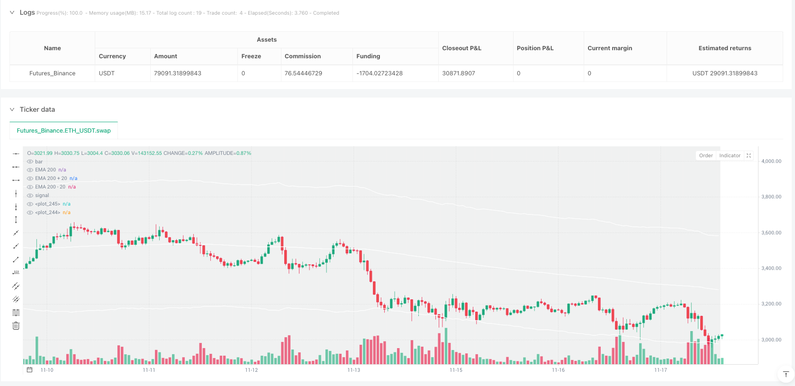Select the diagonal segment drawing tool
Viewport: 795px width, 386px height.
pyautogui.click(x=16, y=260)
